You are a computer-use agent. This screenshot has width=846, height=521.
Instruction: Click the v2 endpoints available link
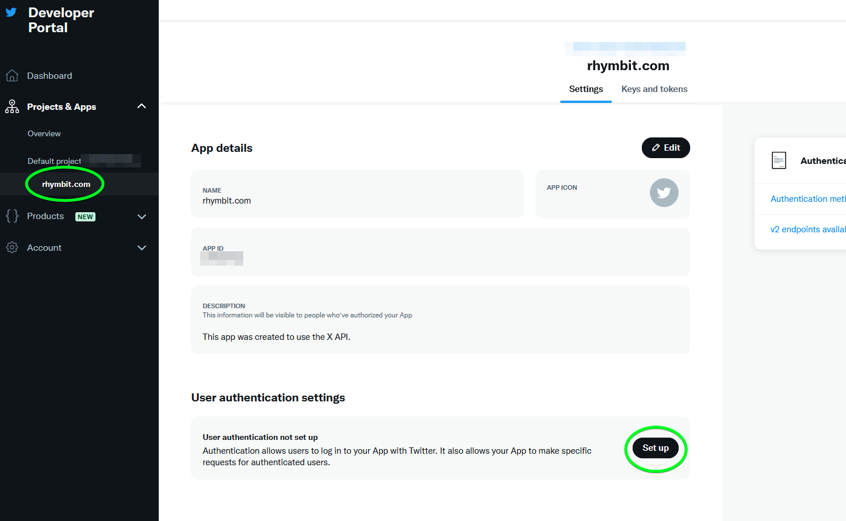807,229
